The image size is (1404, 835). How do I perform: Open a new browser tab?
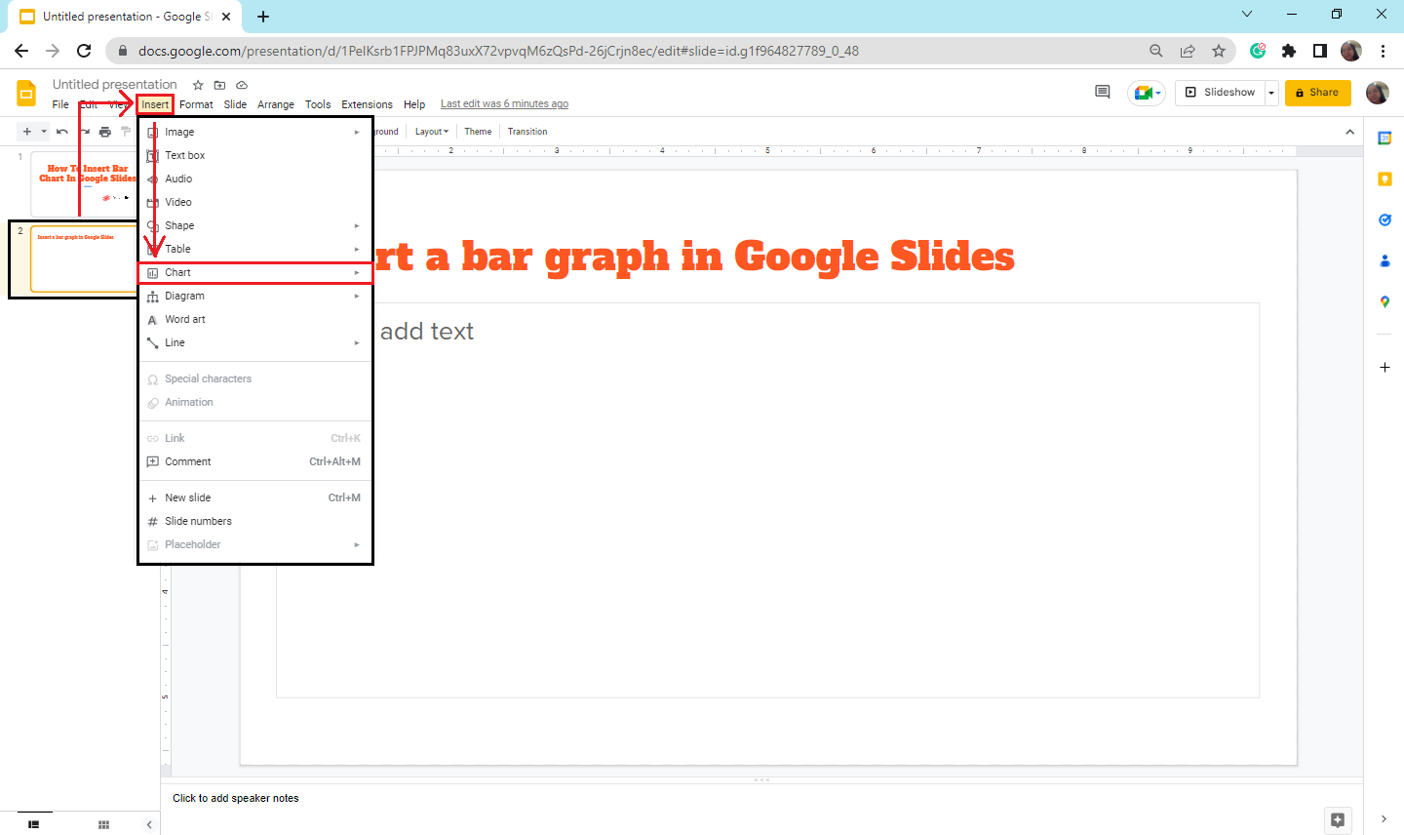[263, 17]
